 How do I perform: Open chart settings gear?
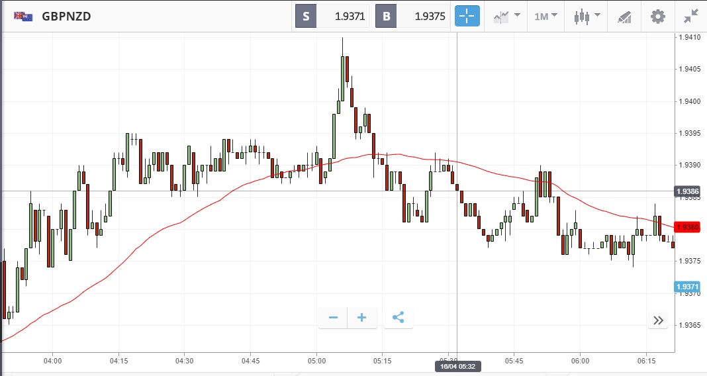[x=658, y=17]
